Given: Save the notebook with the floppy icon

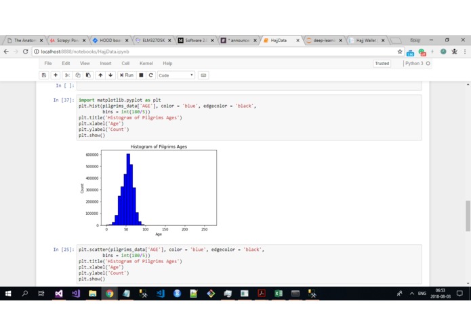Looking at the screenshot, I should pyautogui.click(x=44, y=75).
